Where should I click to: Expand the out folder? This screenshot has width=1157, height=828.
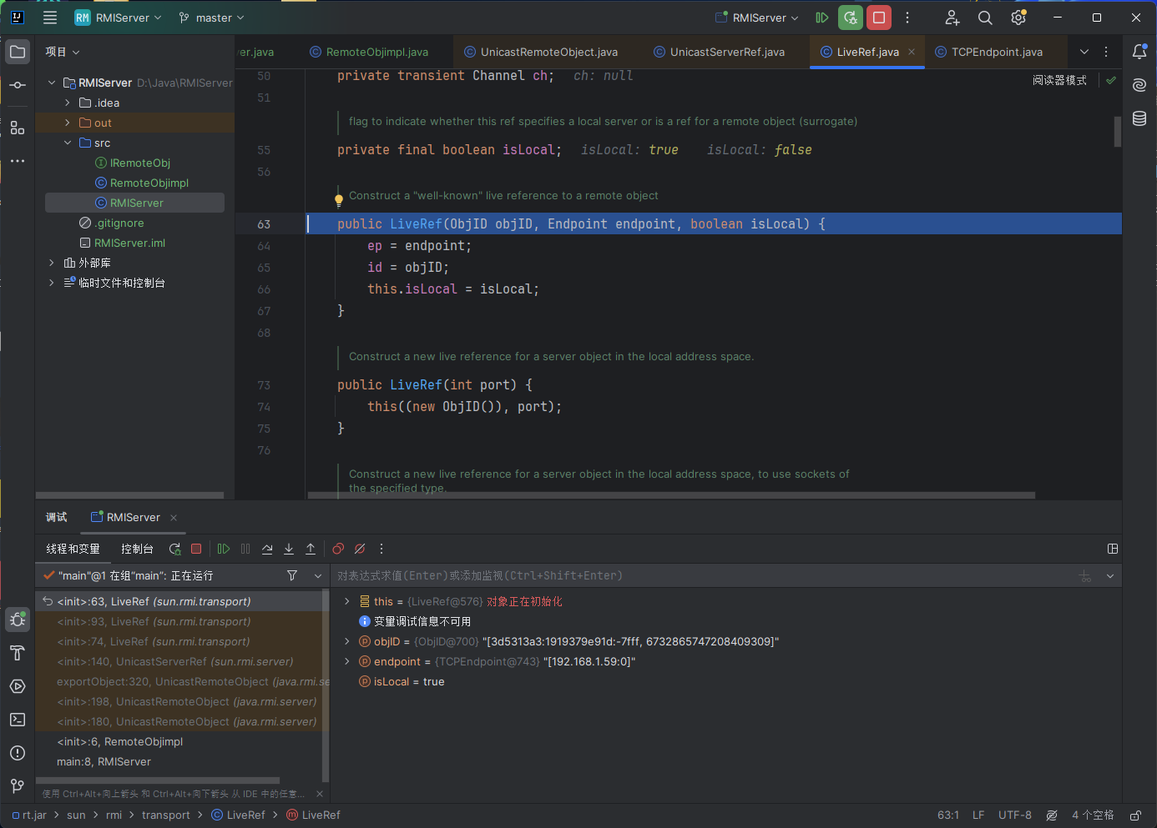coord(68,123)
